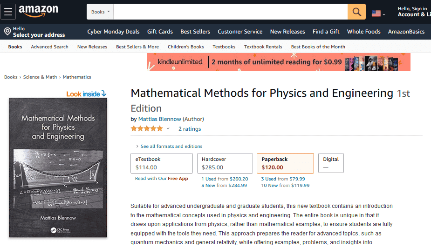Open Best Books of the Month

[x=318, y=47]
